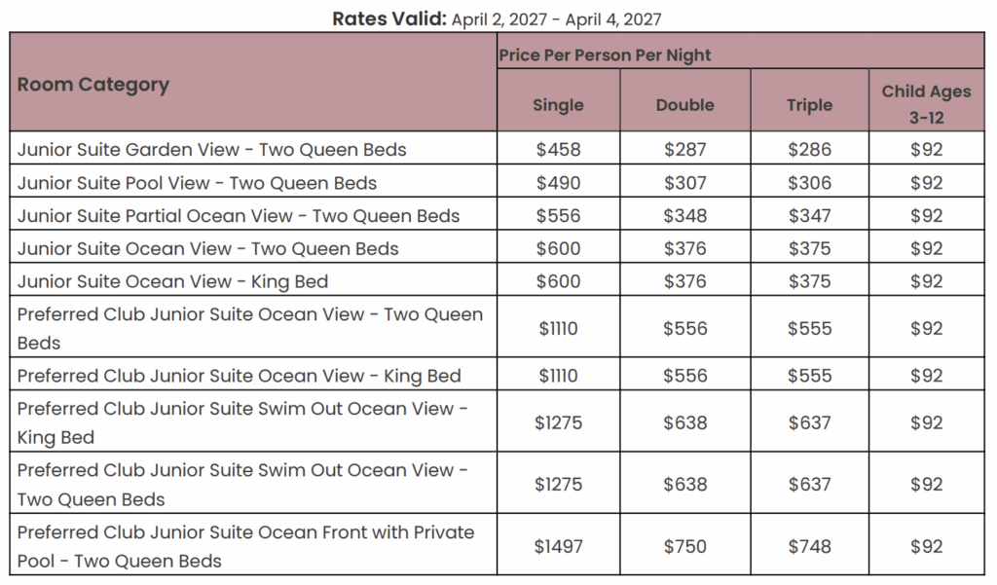Click Junior Suite Garden View row label
This screenshot has width=997, height=585.
point(211,150)
